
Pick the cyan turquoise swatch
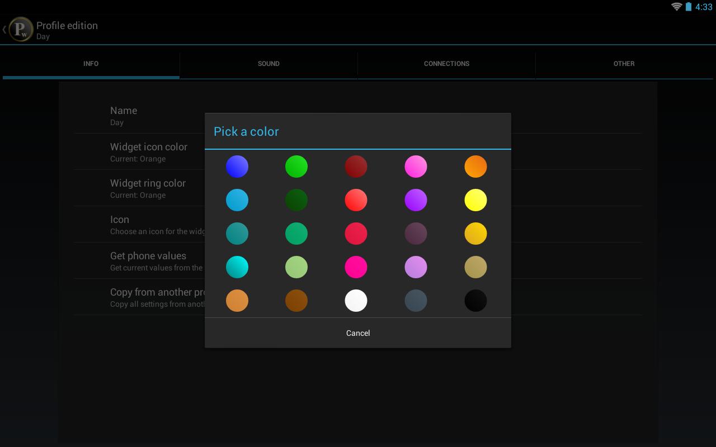point(237,267)
